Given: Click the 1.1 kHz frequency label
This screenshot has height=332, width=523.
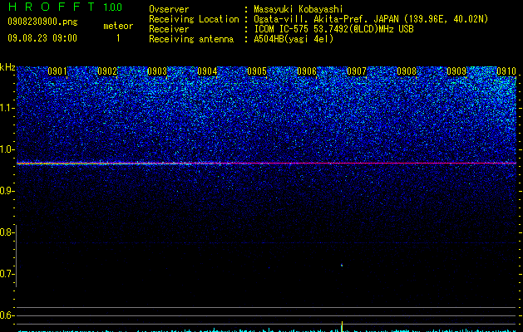Looking at the screenshot, I should coord(7,108).
